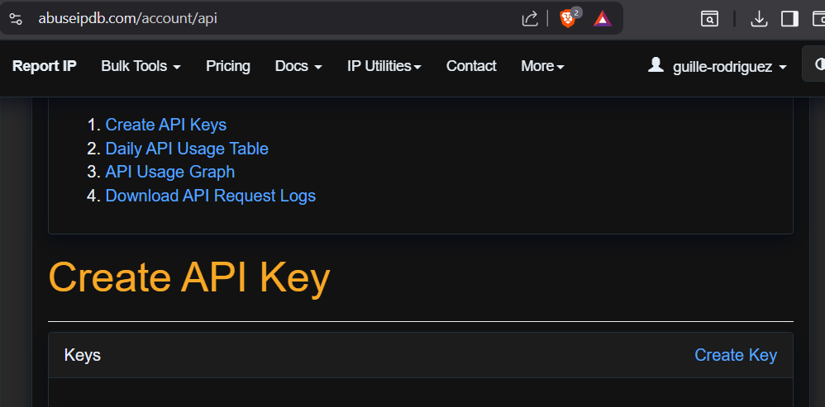This screenshot has height=407, width=825.
Task: Open the tab search icon
Action: click(x=709, y=18)
